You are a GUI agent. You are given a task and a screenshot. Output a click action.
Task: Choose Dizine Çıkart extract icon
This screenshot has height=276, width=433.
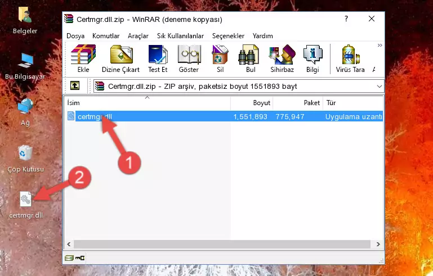[120, 58]
